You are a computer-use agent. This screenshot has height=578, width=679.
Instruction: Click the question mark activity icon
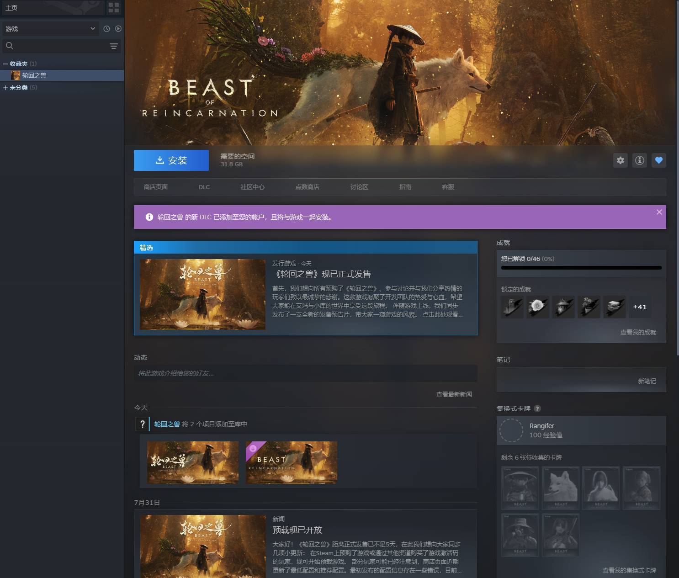pos(143,424)
